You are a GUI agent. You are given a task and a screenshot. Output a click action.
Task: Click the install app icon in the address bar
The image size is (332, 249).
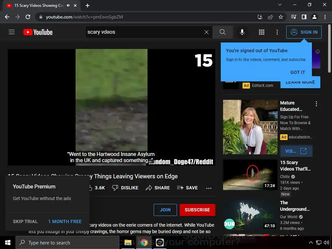[260, 17]
